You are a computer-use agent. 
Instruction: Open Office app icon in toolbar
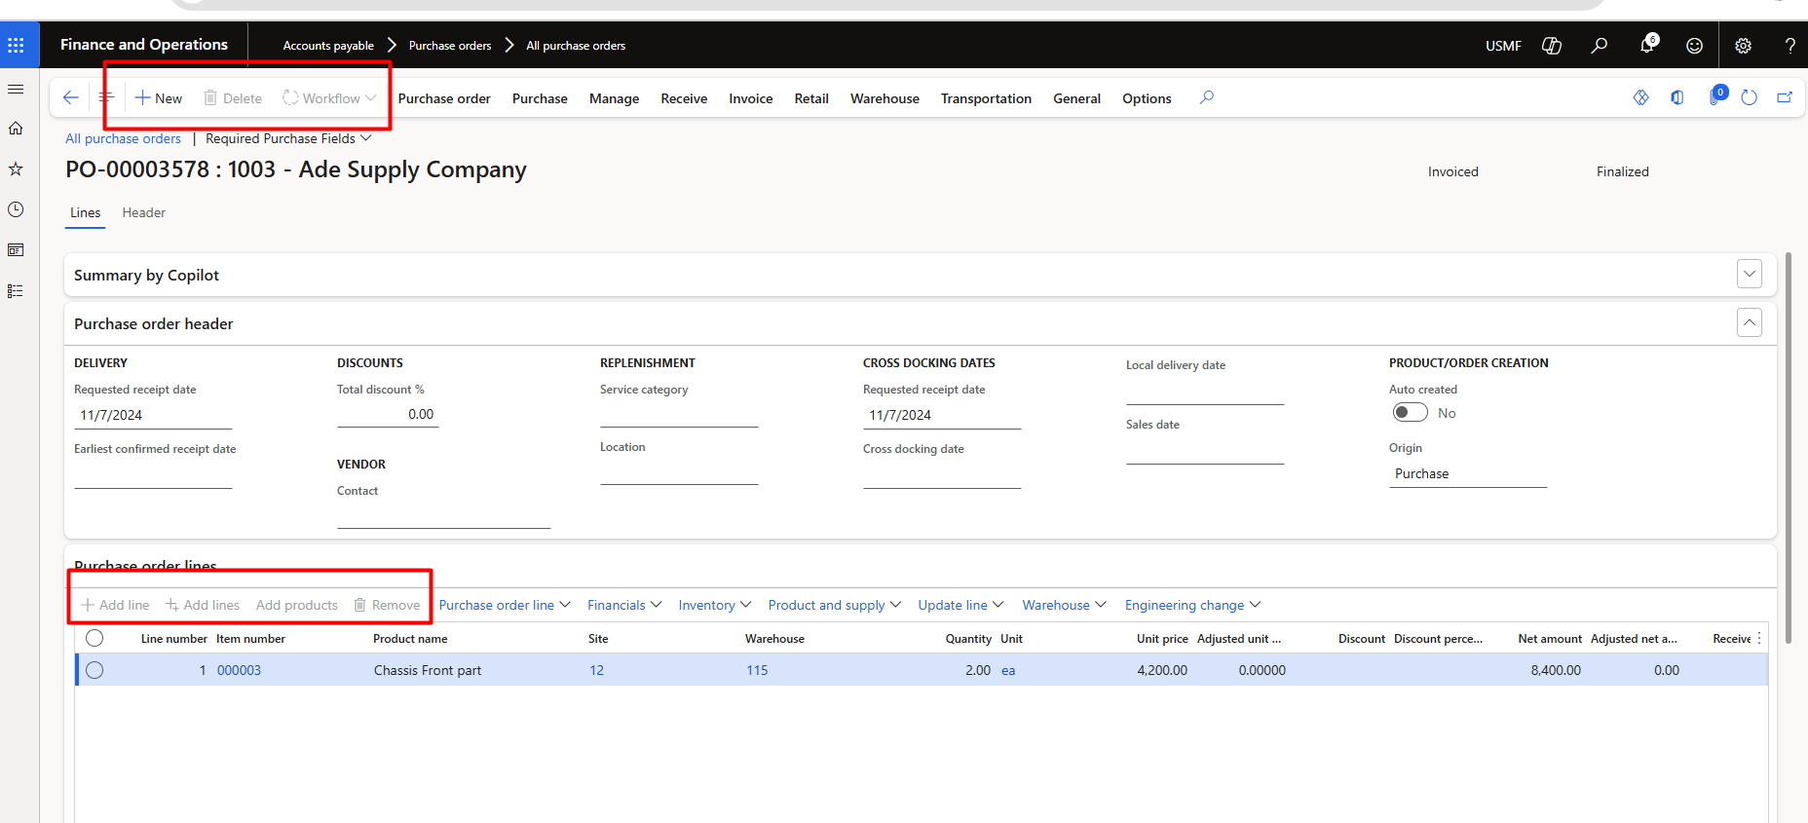(1677, 97)
